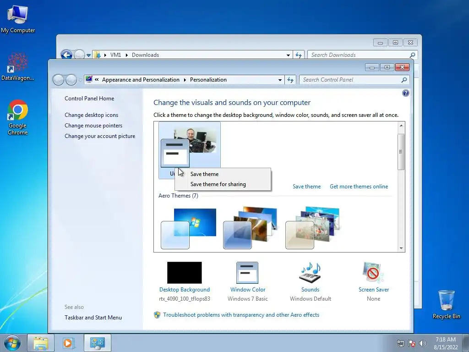The height and width of the screenshot is (352, 469).
Task: Open Taskbar and Start Menu link
Action: click(x=93, y=318)
